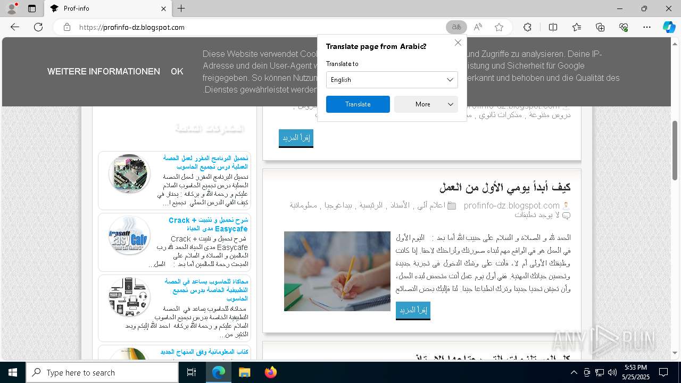The image size is (681, 383).
Task: Open Browser essentials heart icon
Action: coord(624,27)
